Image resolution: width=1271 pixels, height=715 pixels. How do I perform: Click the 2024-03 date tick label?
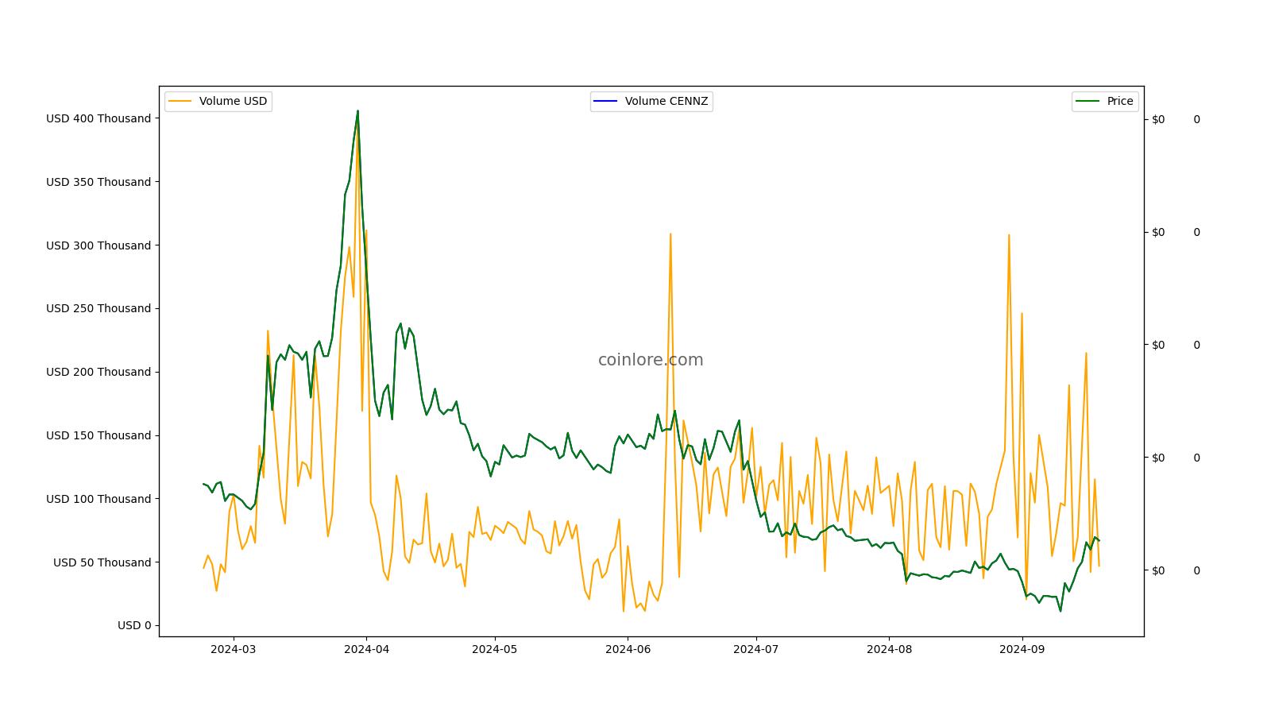(234, 649)
